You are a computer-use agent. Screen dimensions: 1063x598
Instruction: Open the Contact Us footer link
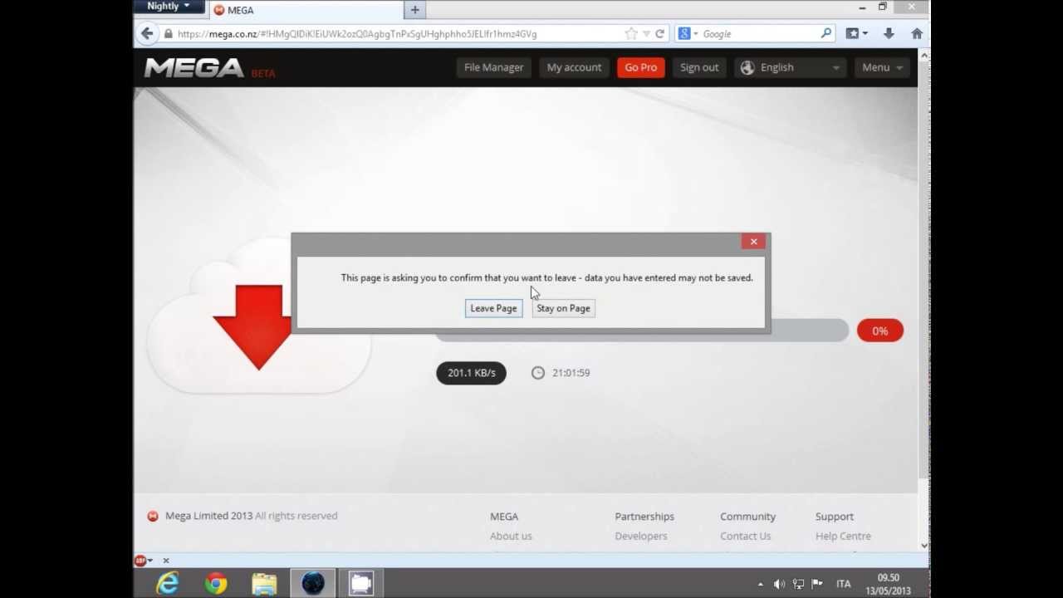[x=745, y=536]
